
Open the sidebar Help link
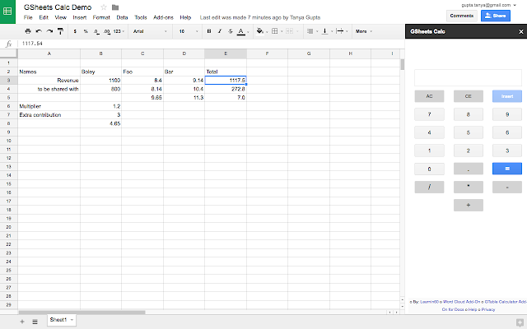(x=473, y=309)
